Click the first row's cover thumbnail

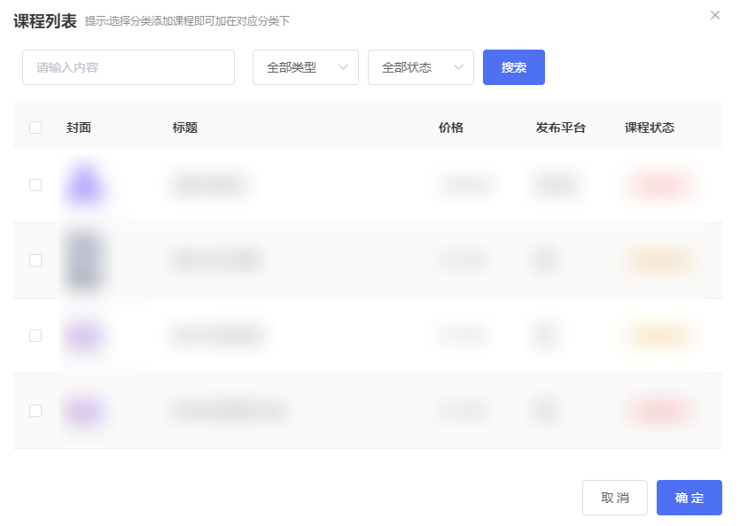(x=85, y=185)
